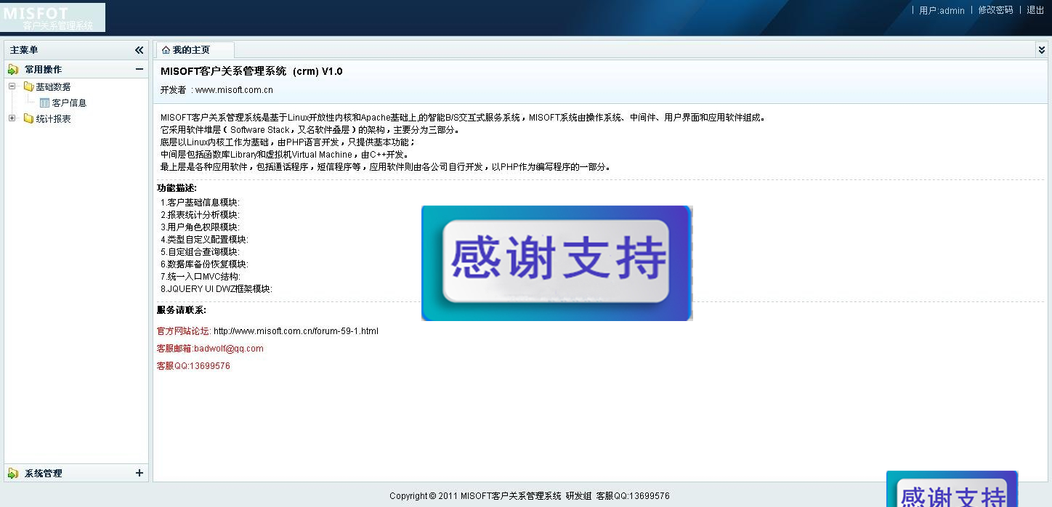Viewport: 1052px width, 507px height.
Task: Click the line 1.客户基础信息模块
Action: 200,203
